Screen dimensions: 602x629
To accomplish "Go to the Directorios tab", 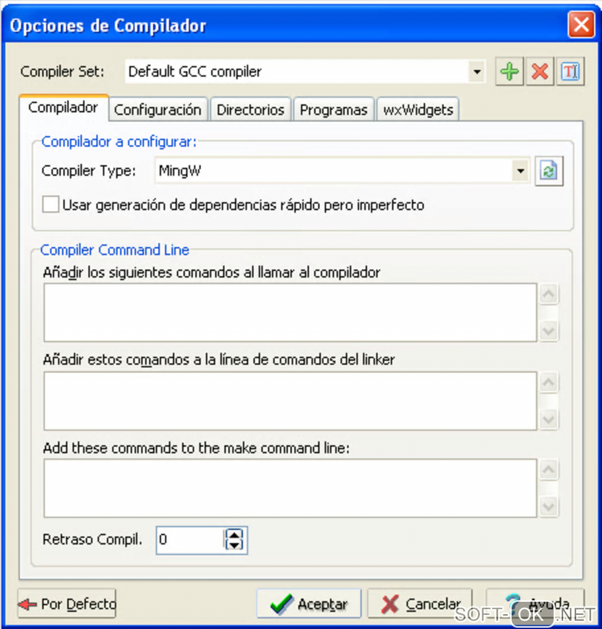I will pyautogui.click(x=250, y=109).
